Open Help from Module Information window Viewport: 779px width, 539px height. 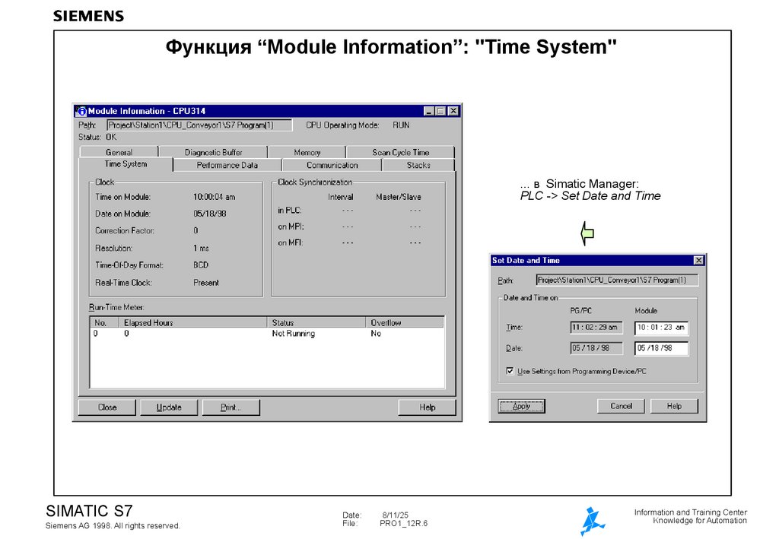point(426,407)
